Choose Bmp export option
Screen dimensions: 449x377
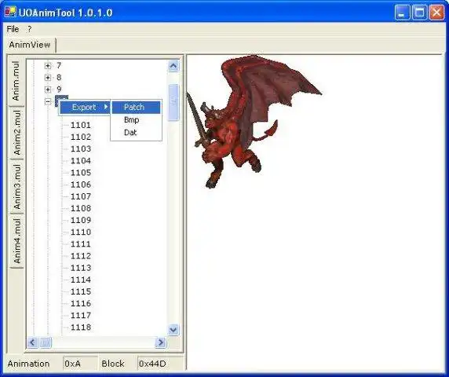pyautogui.click(x=136, y=119)
